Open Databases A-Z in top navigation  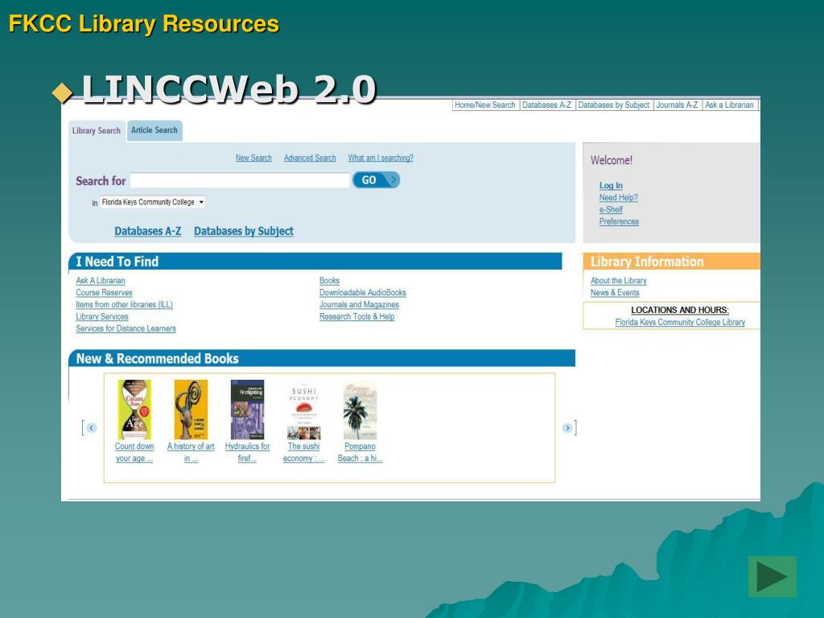546,105
